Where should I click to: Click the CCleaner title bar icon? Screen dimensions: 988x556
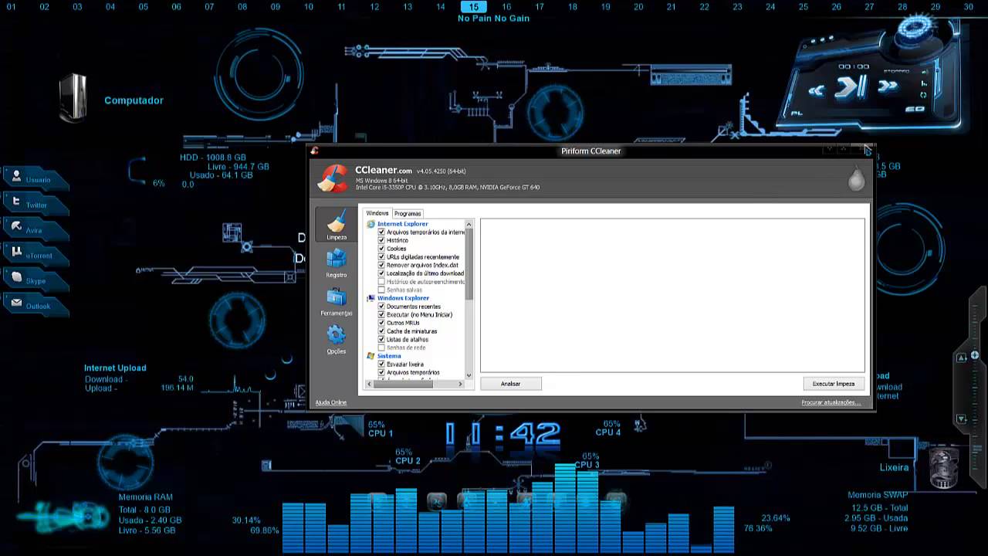(314, 151)
